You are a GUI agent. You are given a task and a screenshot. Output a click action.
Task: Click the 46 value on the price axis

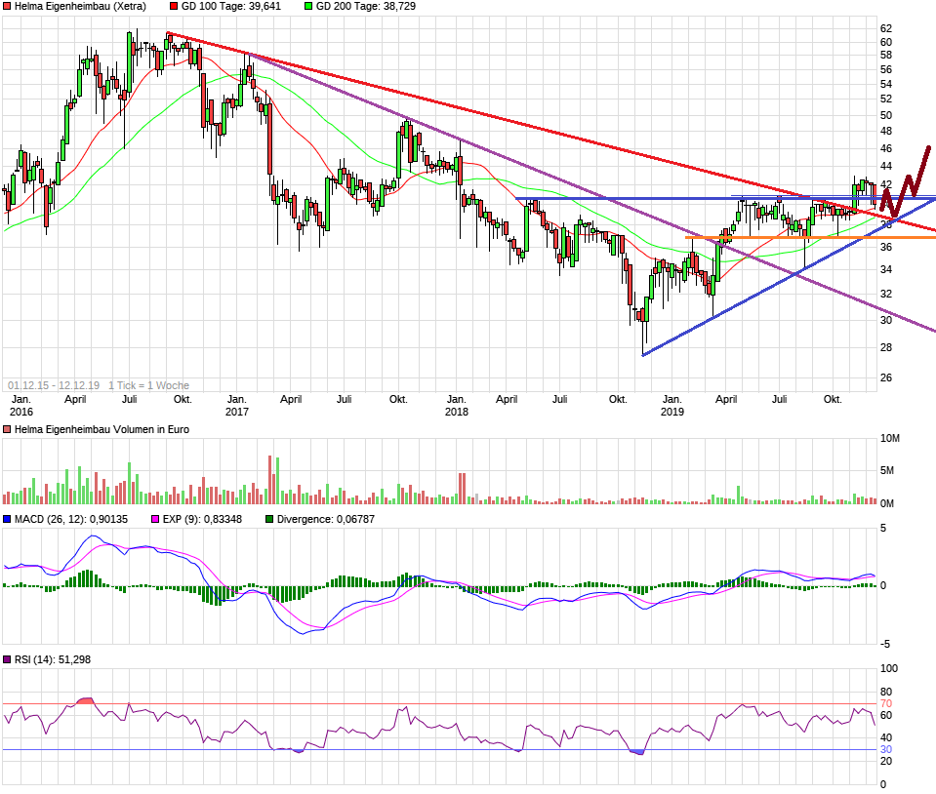pos(886,148)
